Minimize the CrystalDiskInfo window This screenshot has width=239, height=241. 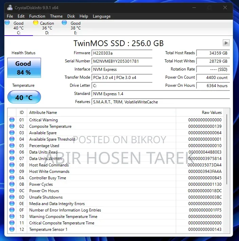[x=194, y=7]
